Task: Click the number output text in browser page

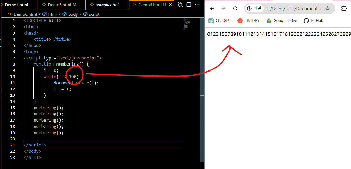Action: (x=279, y=34)
